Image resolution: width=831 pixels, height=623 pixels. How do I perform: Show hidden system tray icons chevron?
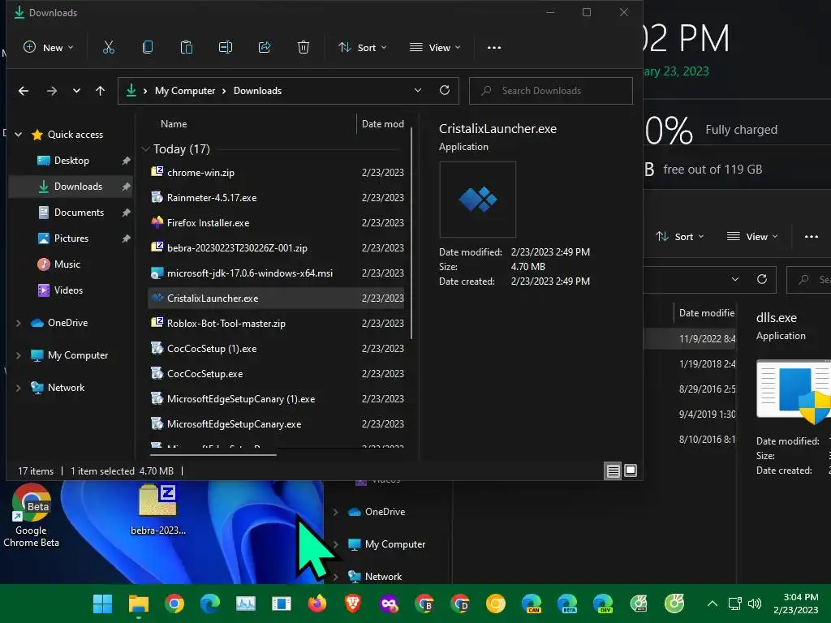713,604
